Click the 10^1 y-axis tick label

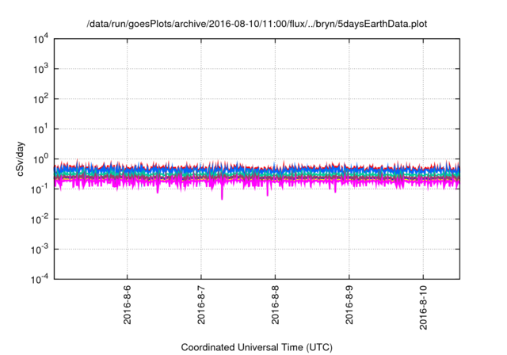(x=40, y=129)
